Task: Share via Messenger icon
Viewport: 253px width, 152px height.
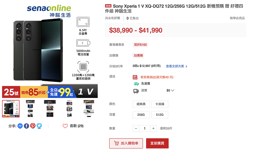Action: click(x=20, y=126)
